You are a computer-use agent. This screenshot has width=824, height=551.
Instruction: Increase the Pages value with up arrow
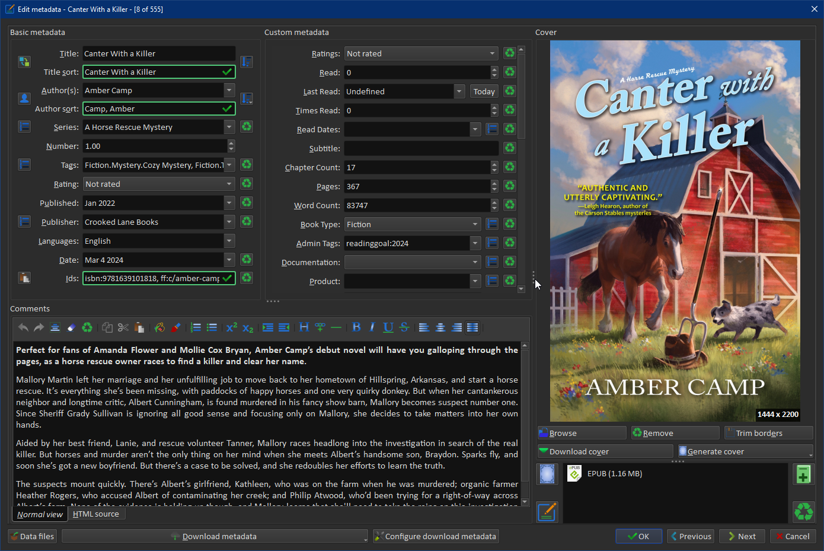tap(494, 183)
